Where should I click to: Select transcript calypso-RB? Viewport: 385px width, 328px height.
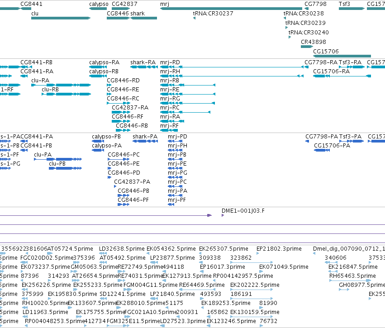[98, 76]
